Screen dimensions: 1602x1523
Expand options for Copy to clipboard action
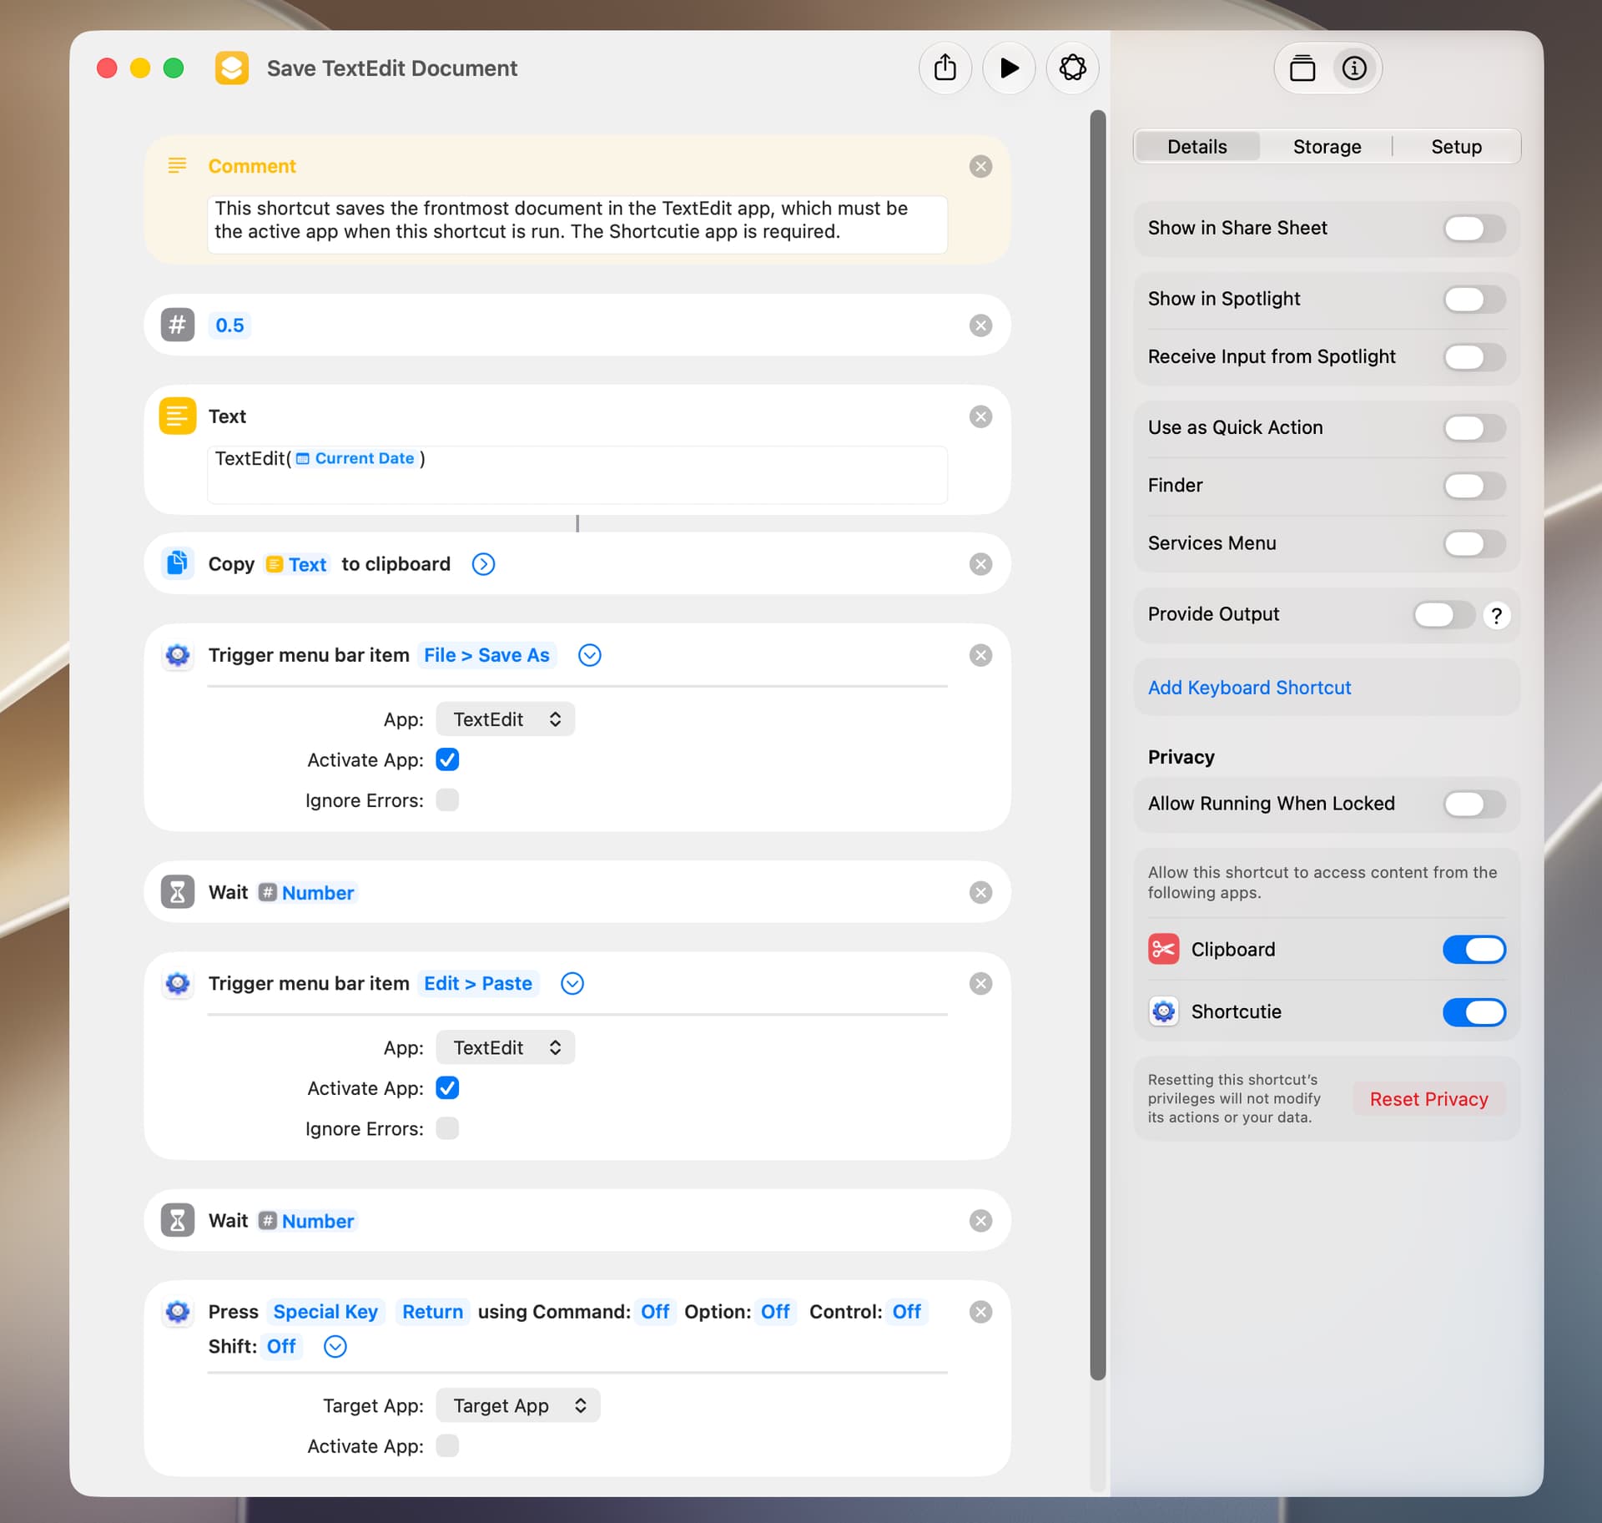point(483,564)
